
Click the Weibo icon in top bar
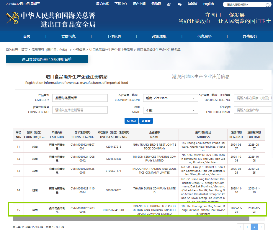(x=169, y=4)
